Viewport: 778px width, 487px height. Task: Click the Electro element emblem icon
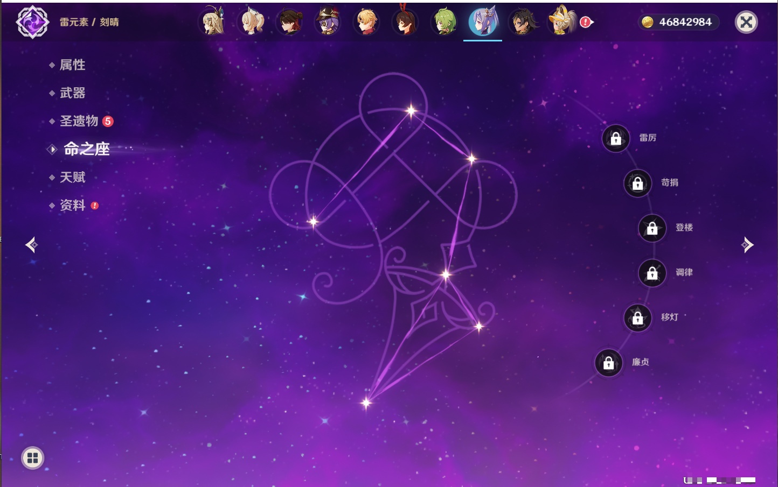[32, 22]
